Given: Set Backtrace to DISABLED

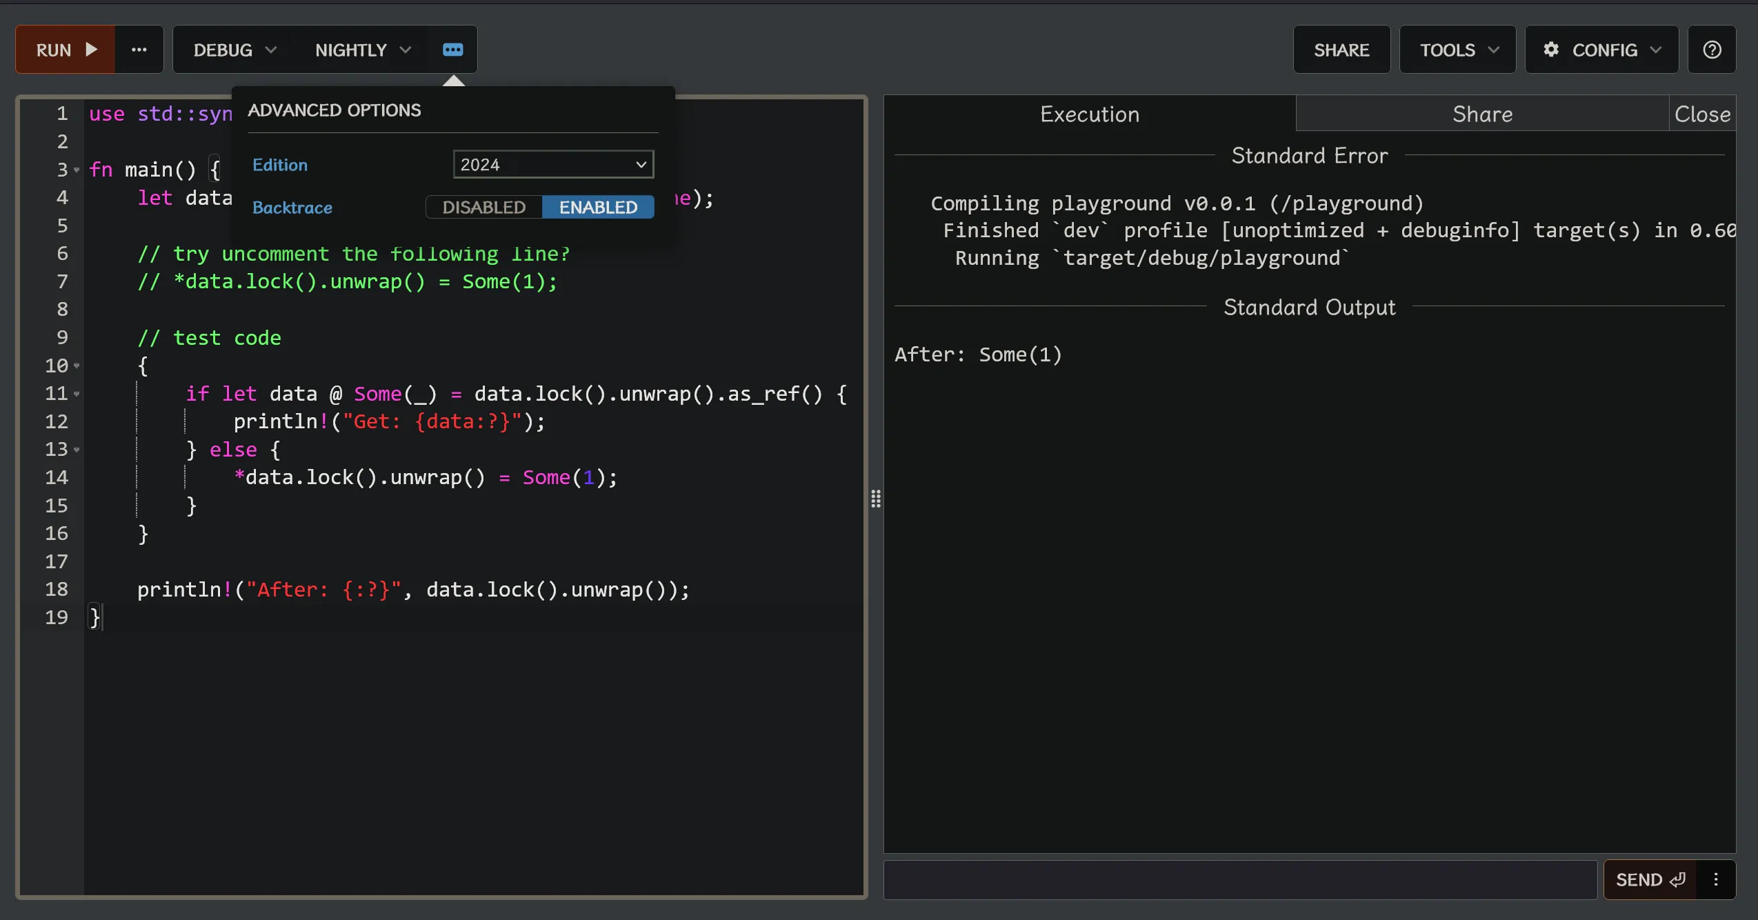Looking at the screenshot, I should point(484,207).
